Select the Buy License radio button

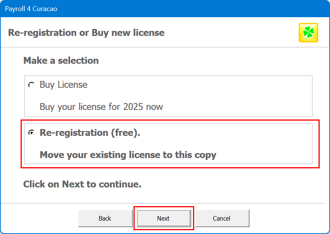(x=31, y=85)
